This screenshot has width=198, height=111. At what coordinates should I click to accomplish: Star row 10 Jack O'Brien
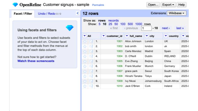click(85, 86)
